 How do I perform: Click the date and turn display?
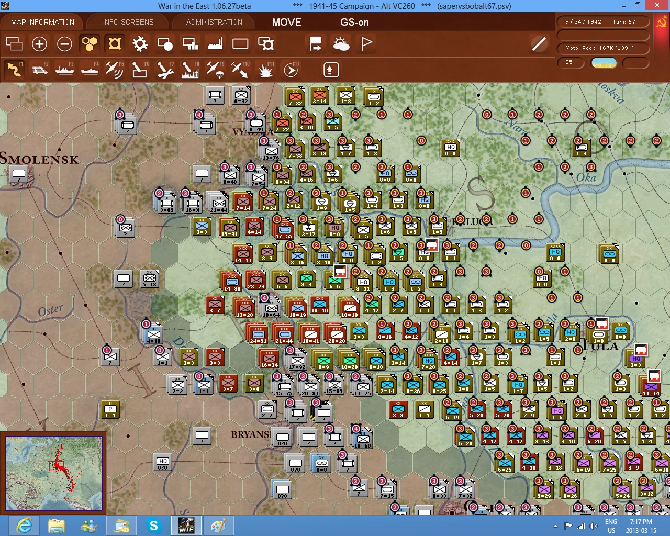coord(603,22)
